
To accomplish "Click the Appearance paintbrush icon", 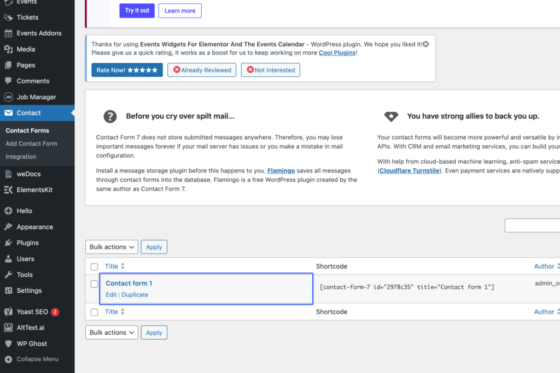I will pyautogui.click(x=8, y=227).
